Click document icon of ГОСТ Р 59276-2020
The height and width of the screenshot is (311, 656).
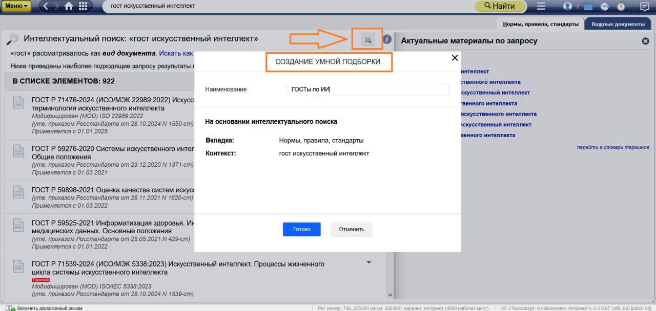point(18,151)
